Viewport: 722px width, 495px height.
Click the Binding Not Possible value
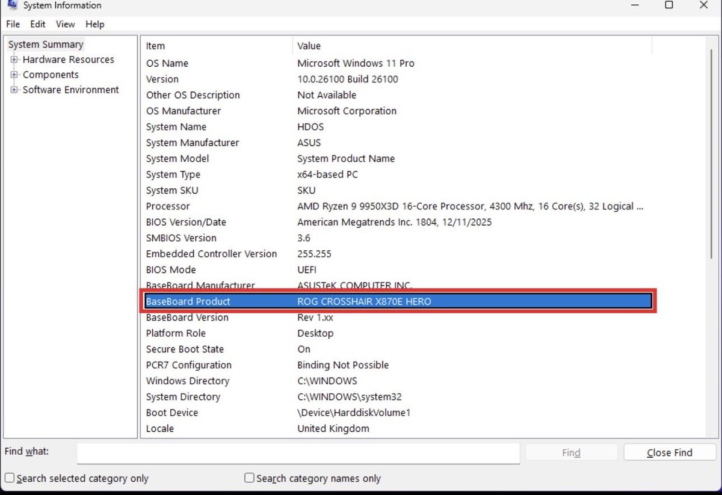(x=343, y=365)
